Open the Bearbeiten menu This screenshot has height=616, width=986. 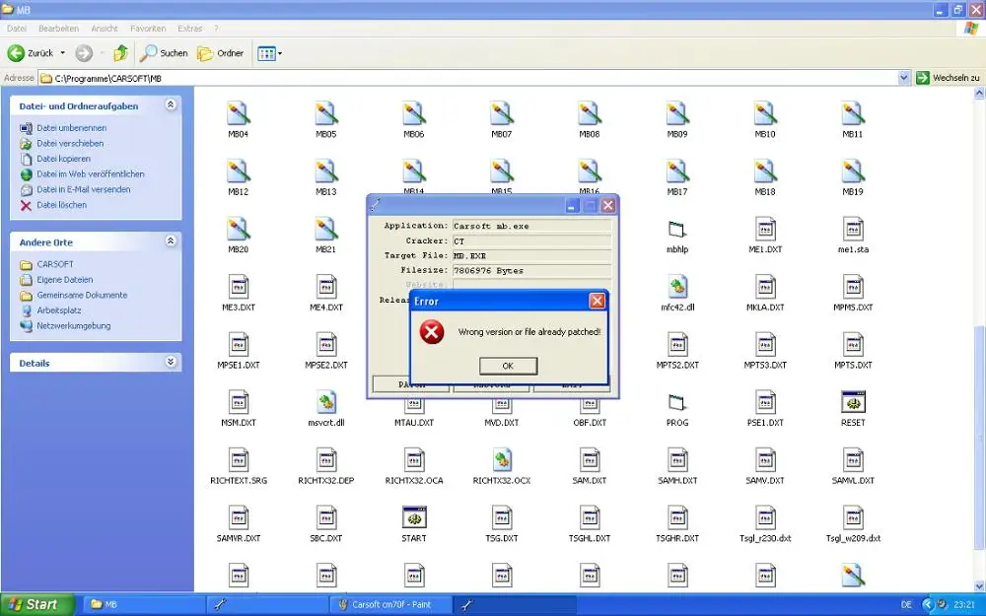(x=58, y=29)
